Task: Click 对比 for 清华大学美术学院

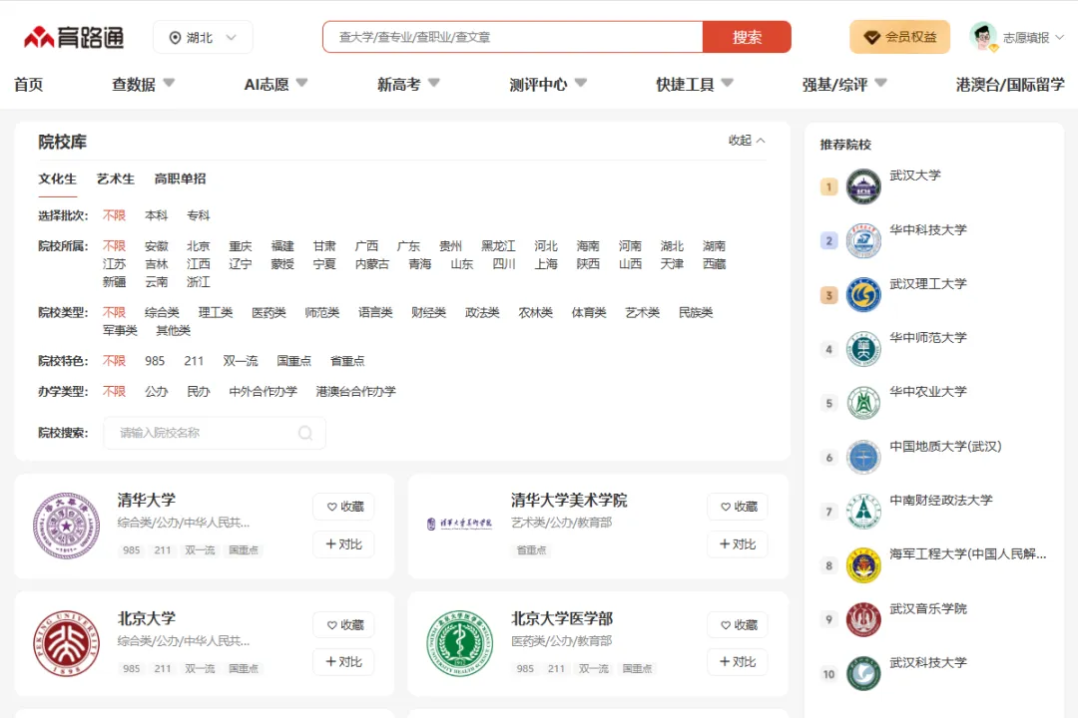Action: pyautogui.click(x=738, y=544)
